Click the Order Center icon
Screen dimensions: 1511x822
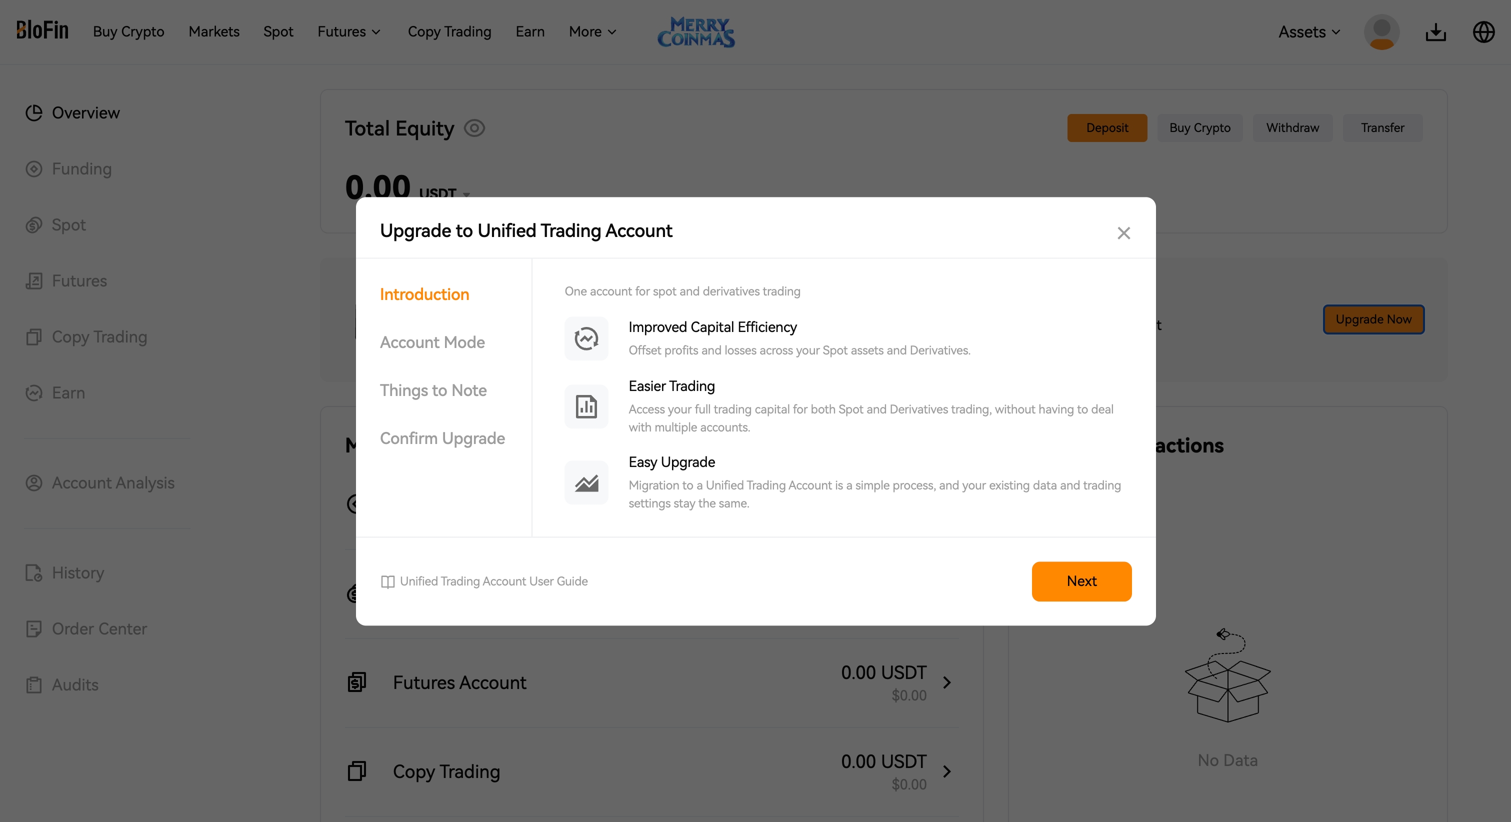pos(34,629)
